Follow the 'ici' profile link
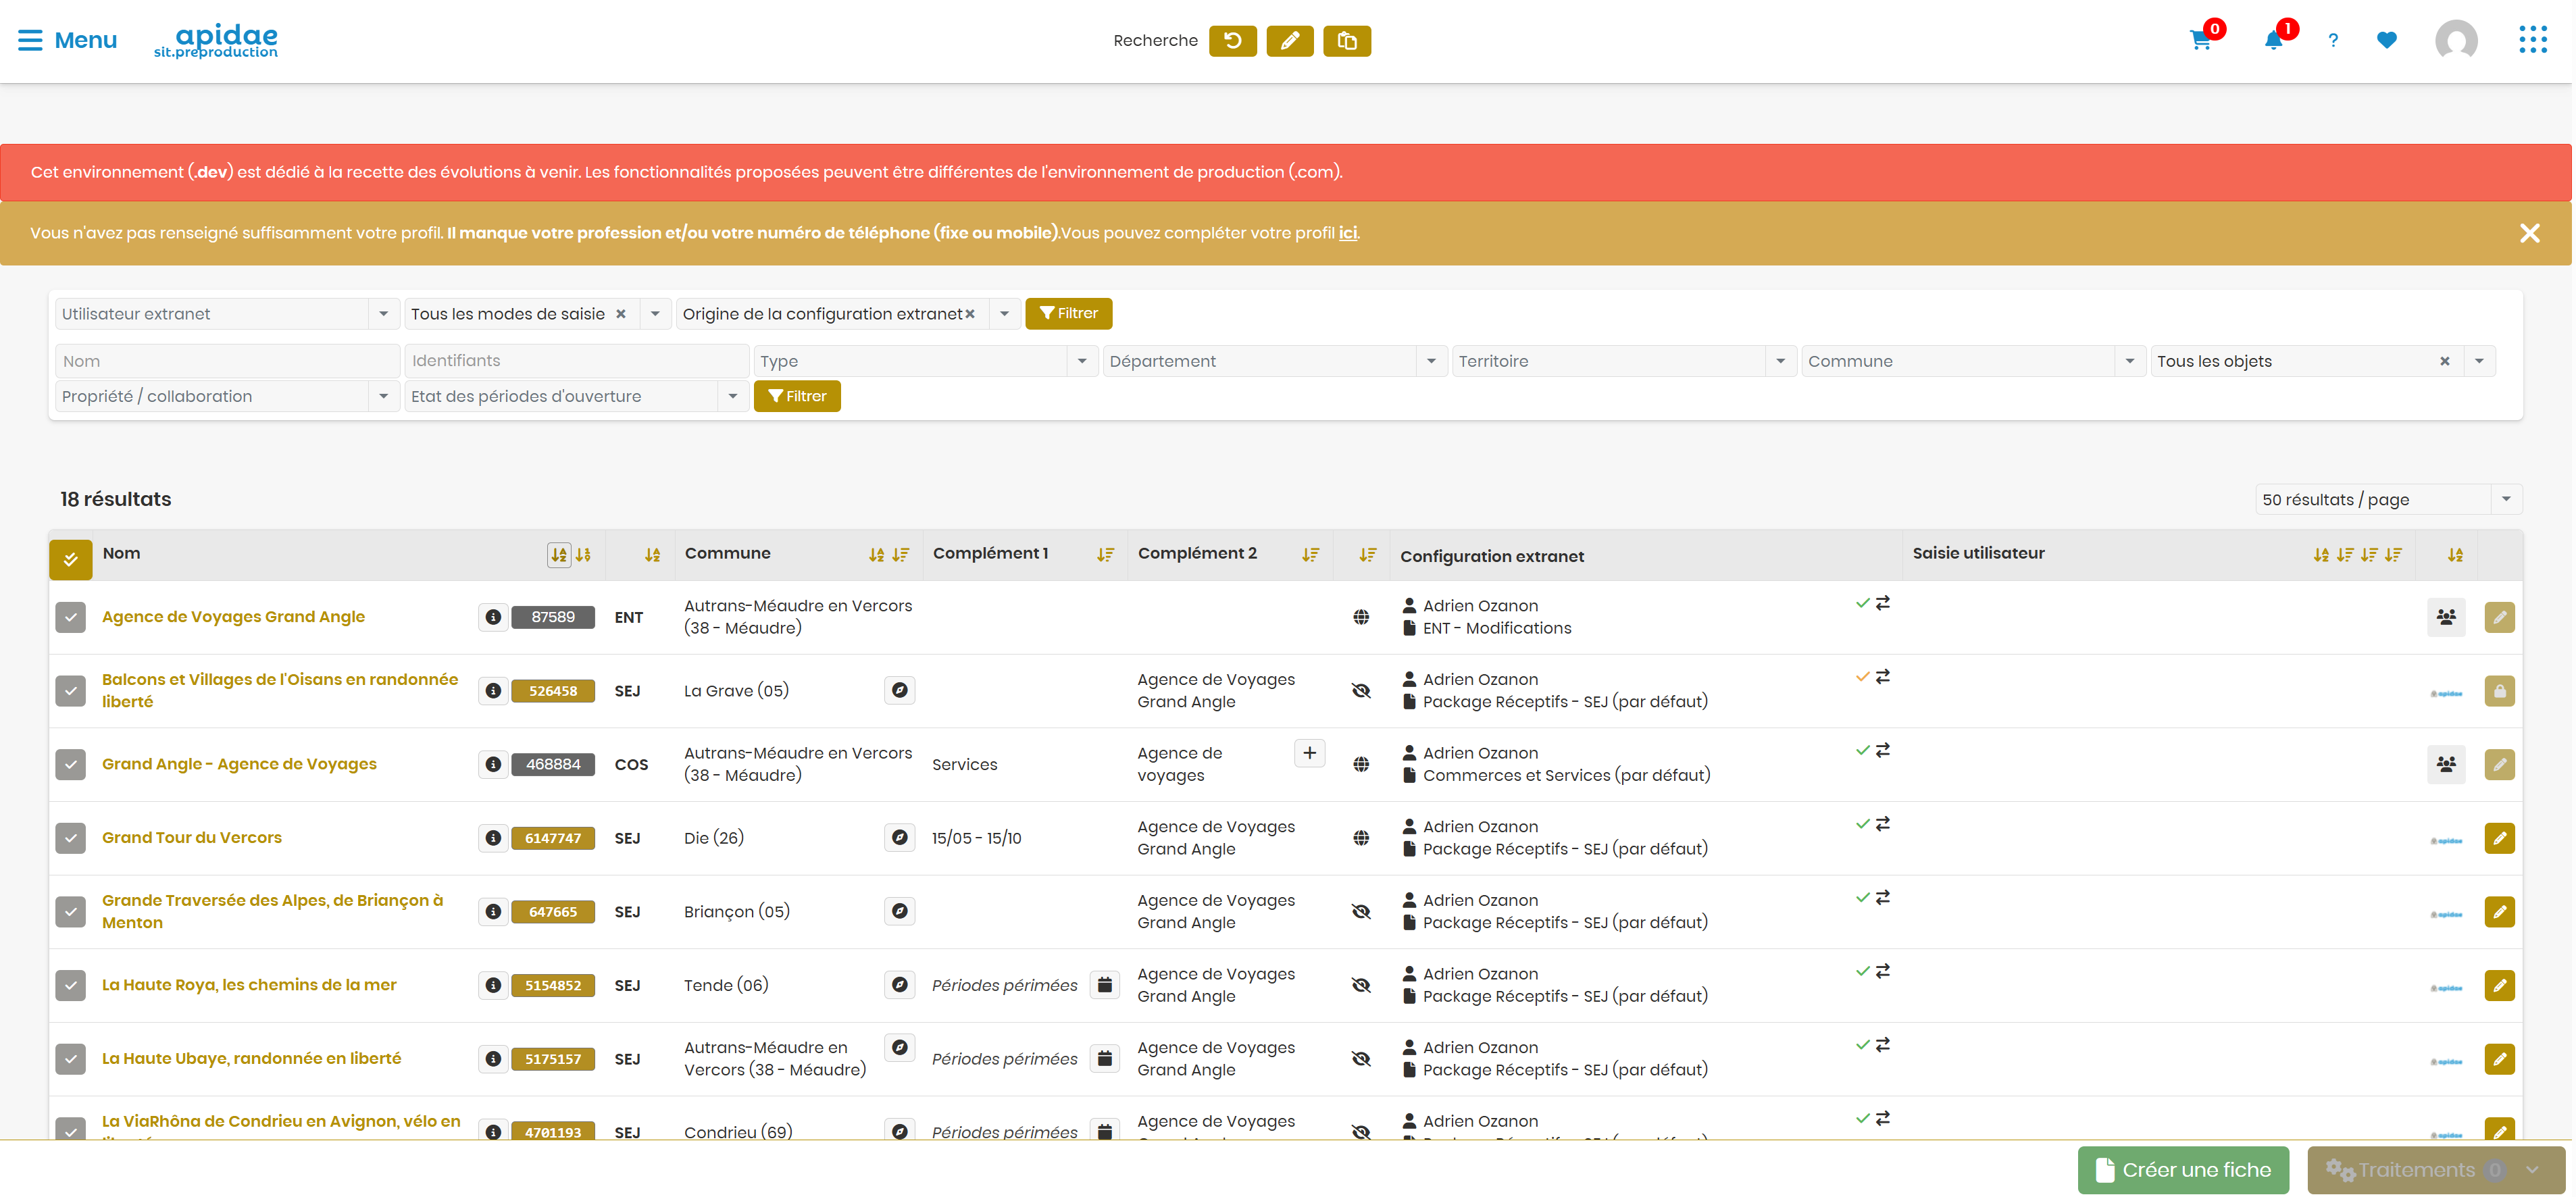Image resolution: width=2576 pixels, height=1197 pixels. (x=1347, y=233)
